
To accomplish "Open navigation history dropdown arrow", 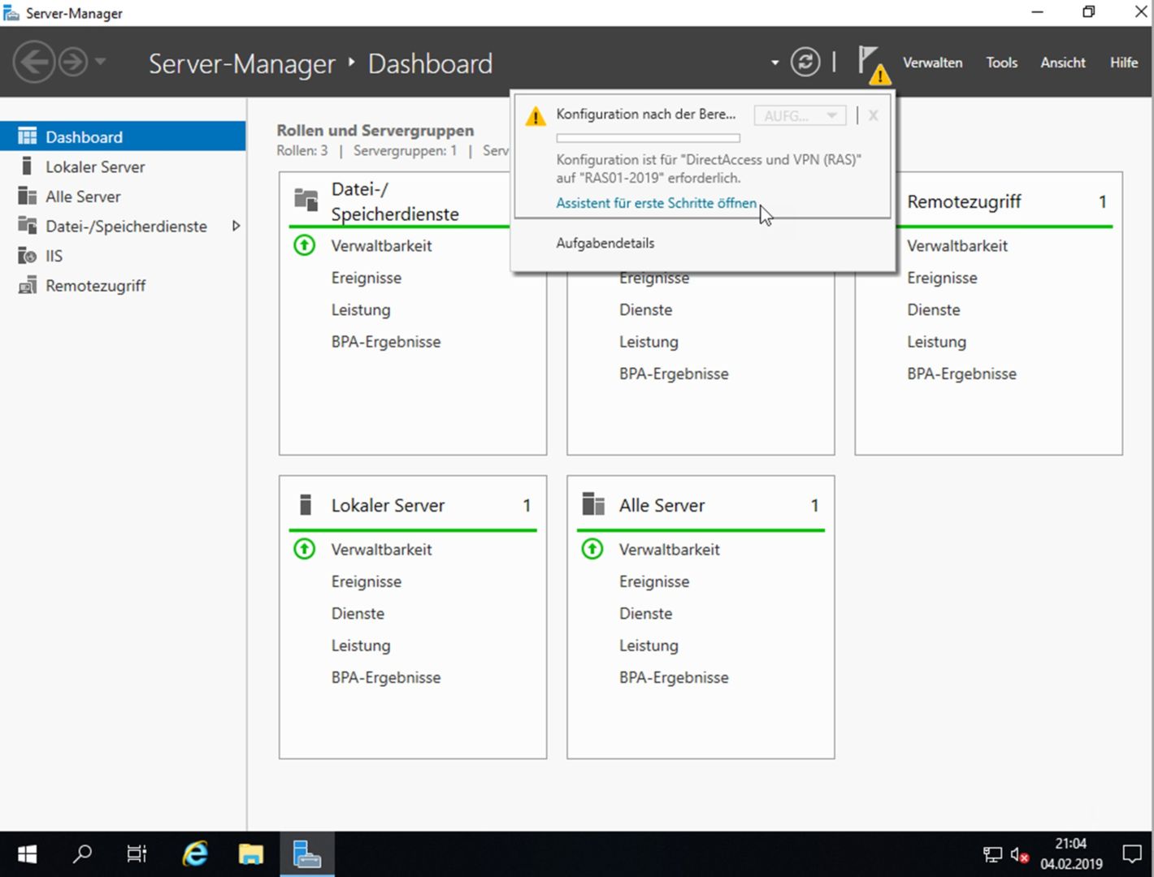I will click(x=101, y=62).
